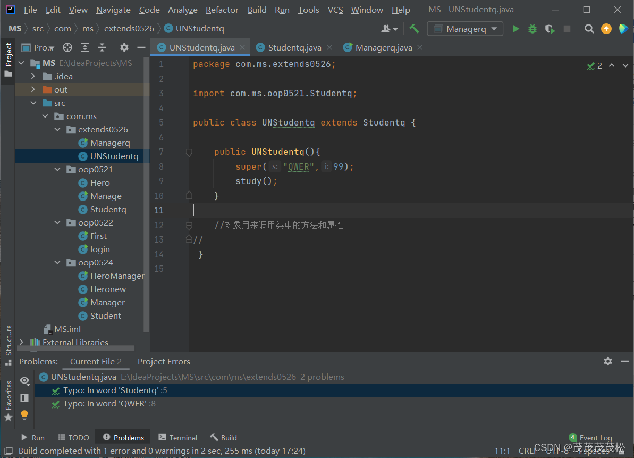Click the lightbulb quick-fix icon in Problems
Viewport: 634px width, 458px height.
pyautogui.click(x=24, y=414)
